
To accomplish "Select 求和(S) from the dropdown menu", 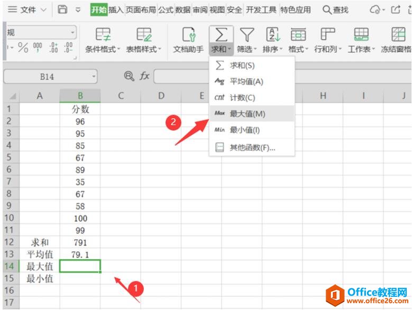I will pos(252,65).
